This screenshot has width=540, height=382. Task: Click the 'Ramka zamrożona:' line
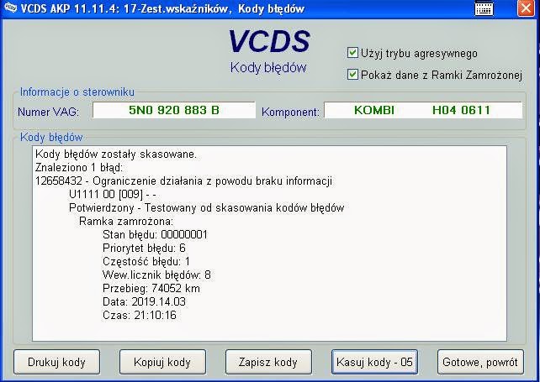[126, 222]
